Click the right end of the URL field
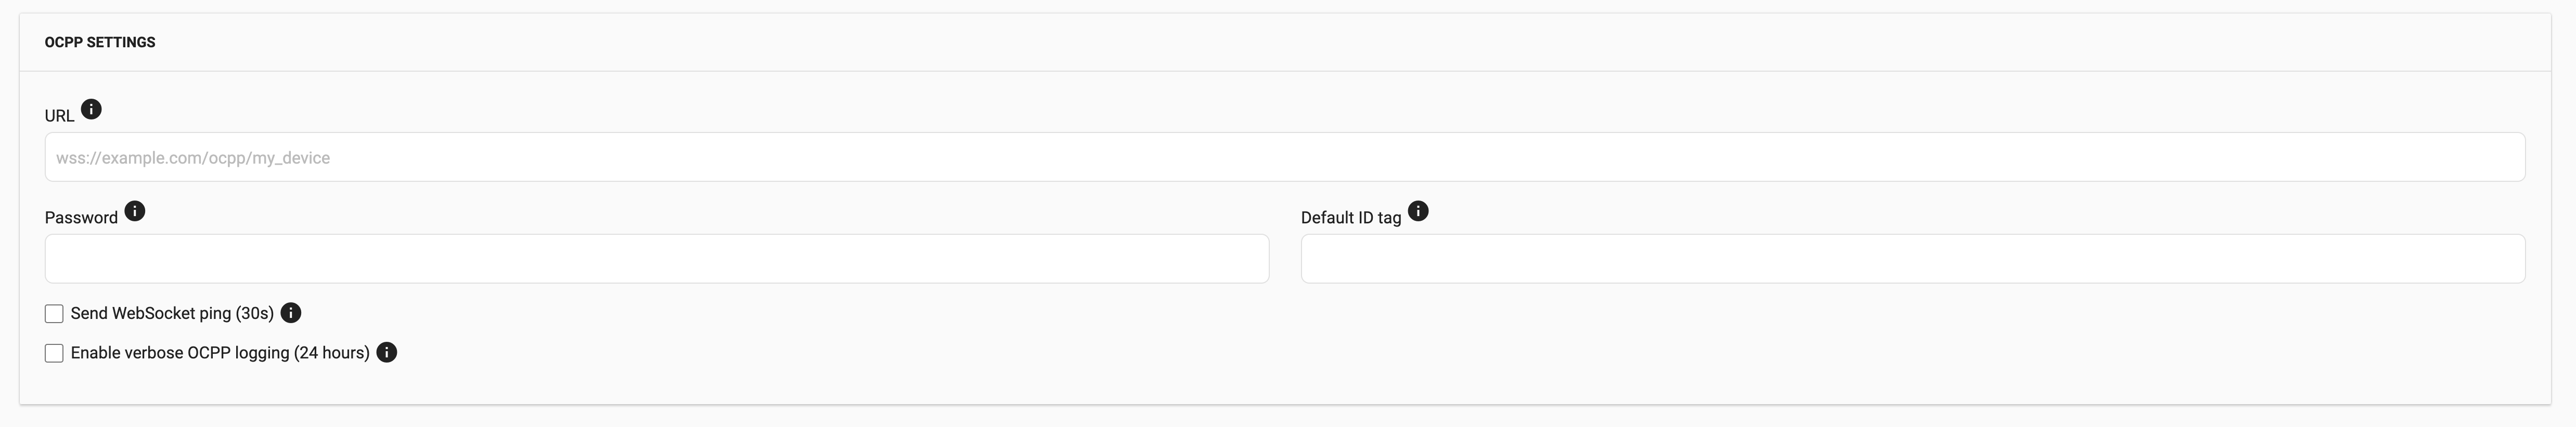 (x=2490, y=157)
